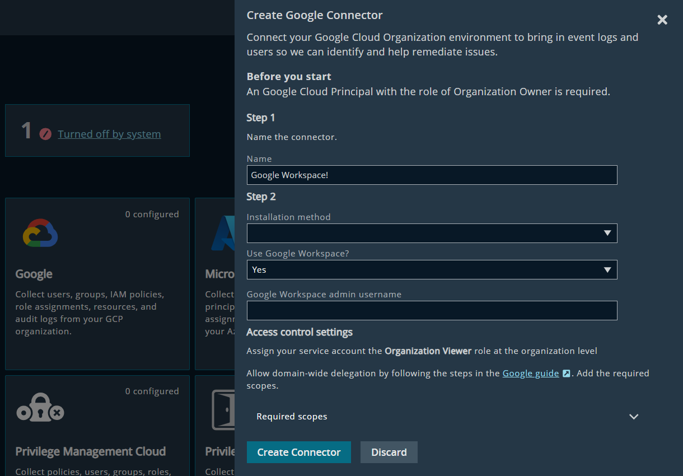The width and height of the screenshot is (683, 476).
Task: Click the 'Organization Viewer' role text
Action: tap(428, 351)
